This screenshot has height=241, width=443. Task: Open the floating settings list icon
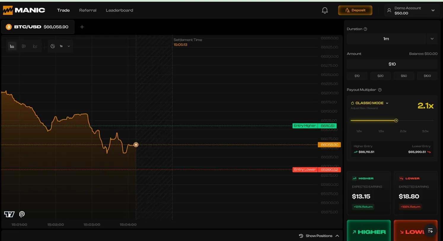pyautogui.click(x=431, y=231)
